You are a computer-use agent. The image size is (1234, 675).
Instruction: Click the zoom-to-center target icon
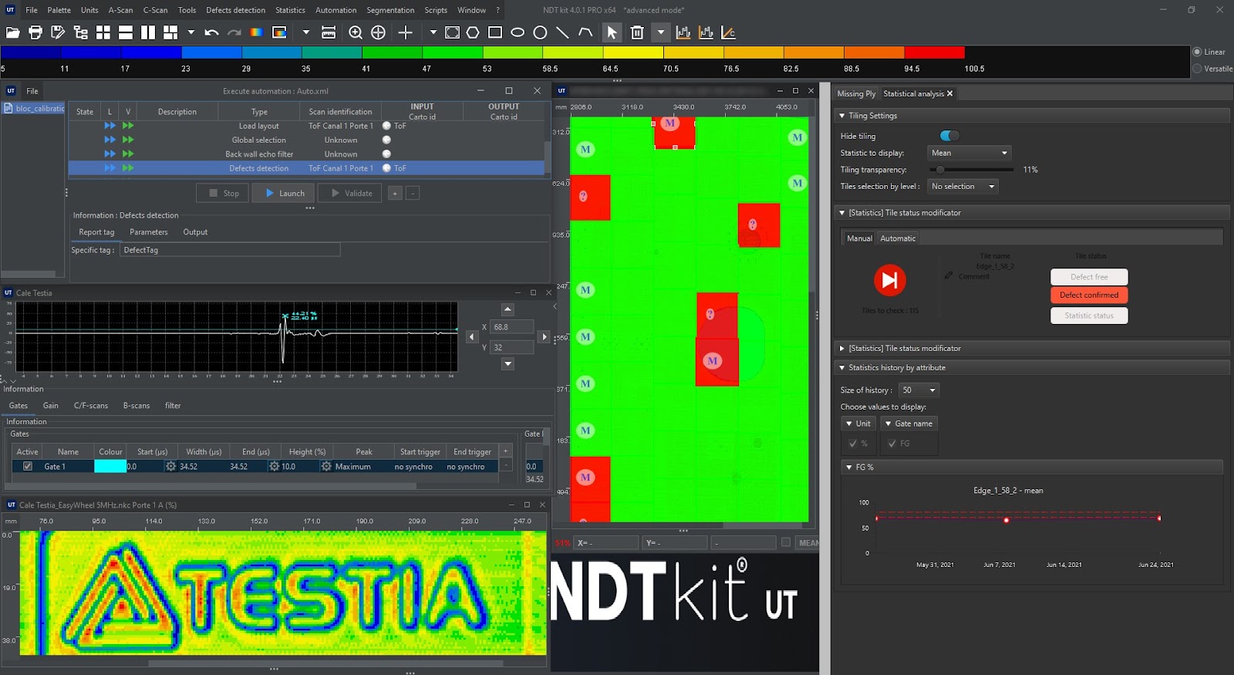point(378,32)
